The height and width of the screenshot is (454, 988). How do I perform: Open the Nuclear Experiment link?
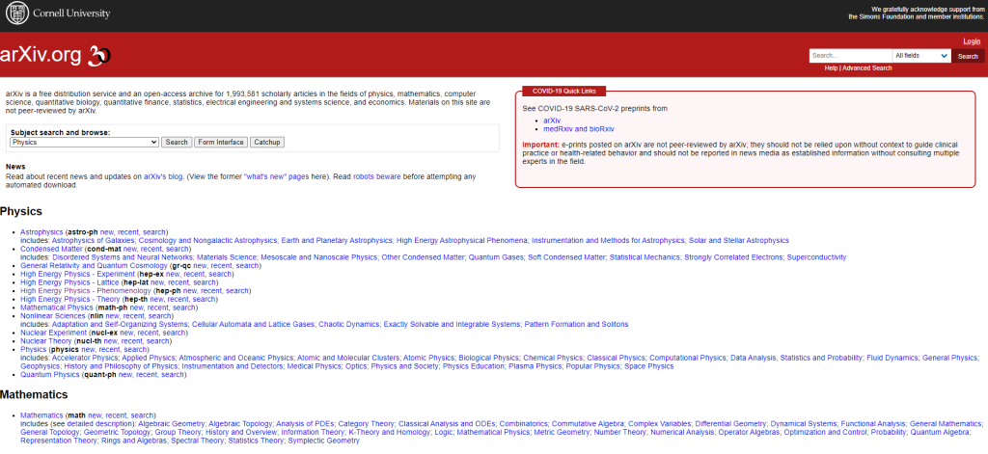(54, 333)
